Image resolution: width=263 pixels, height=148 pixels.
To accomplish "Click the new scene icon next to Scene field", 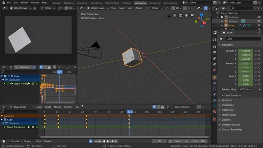I will 215,3.
